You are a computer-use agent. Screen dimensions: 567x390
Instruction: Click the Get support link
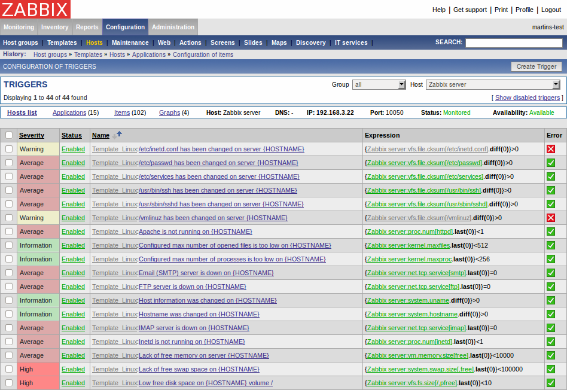[x=470, y=10]
